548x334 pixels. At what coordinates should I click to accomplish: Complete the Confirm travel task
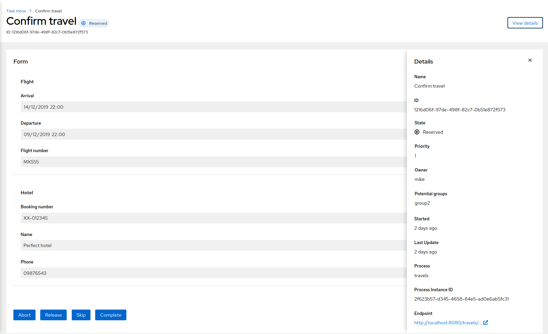coord(111,315)
